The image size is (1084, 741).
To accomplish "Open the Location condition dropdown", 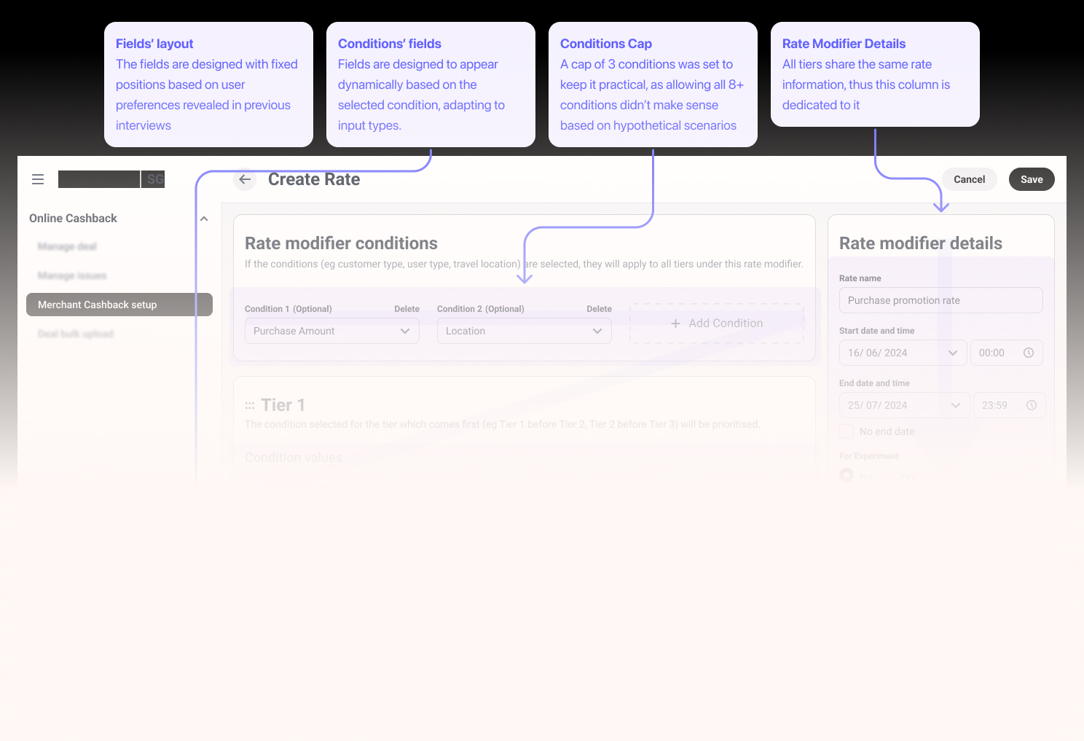I will coord(525,331).
